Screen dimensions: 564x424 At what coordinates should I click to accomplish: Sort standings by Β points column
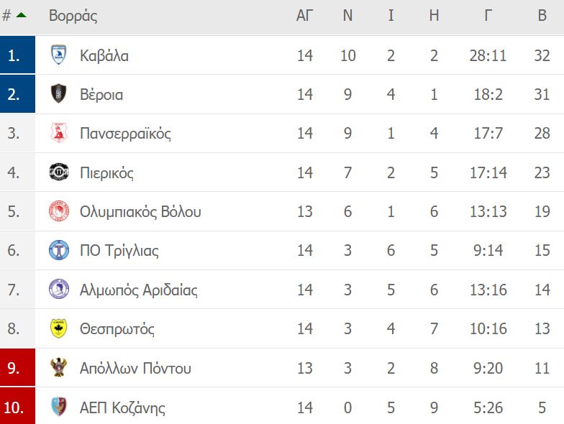[542, 16]
